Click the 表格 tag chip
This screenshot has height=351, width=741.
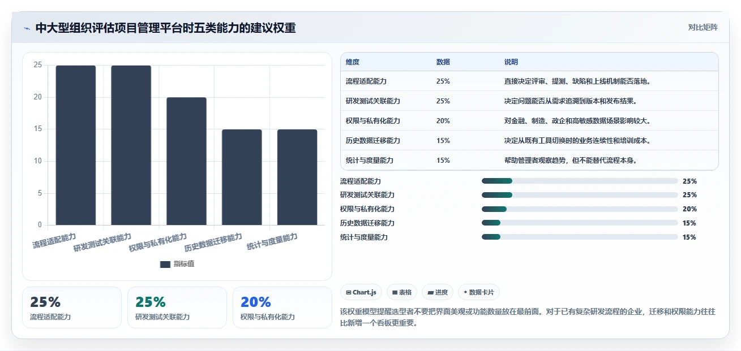click(x=402, y=292)
